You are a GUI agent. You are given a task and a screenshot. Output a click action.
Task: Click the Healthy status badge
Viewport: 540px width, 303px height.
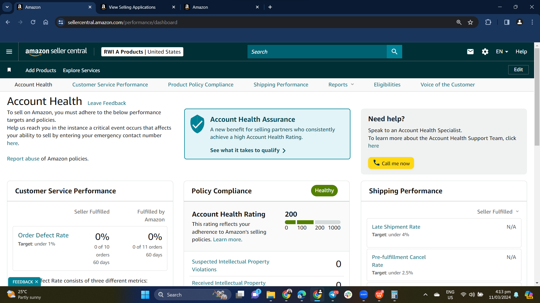point(324,191)
